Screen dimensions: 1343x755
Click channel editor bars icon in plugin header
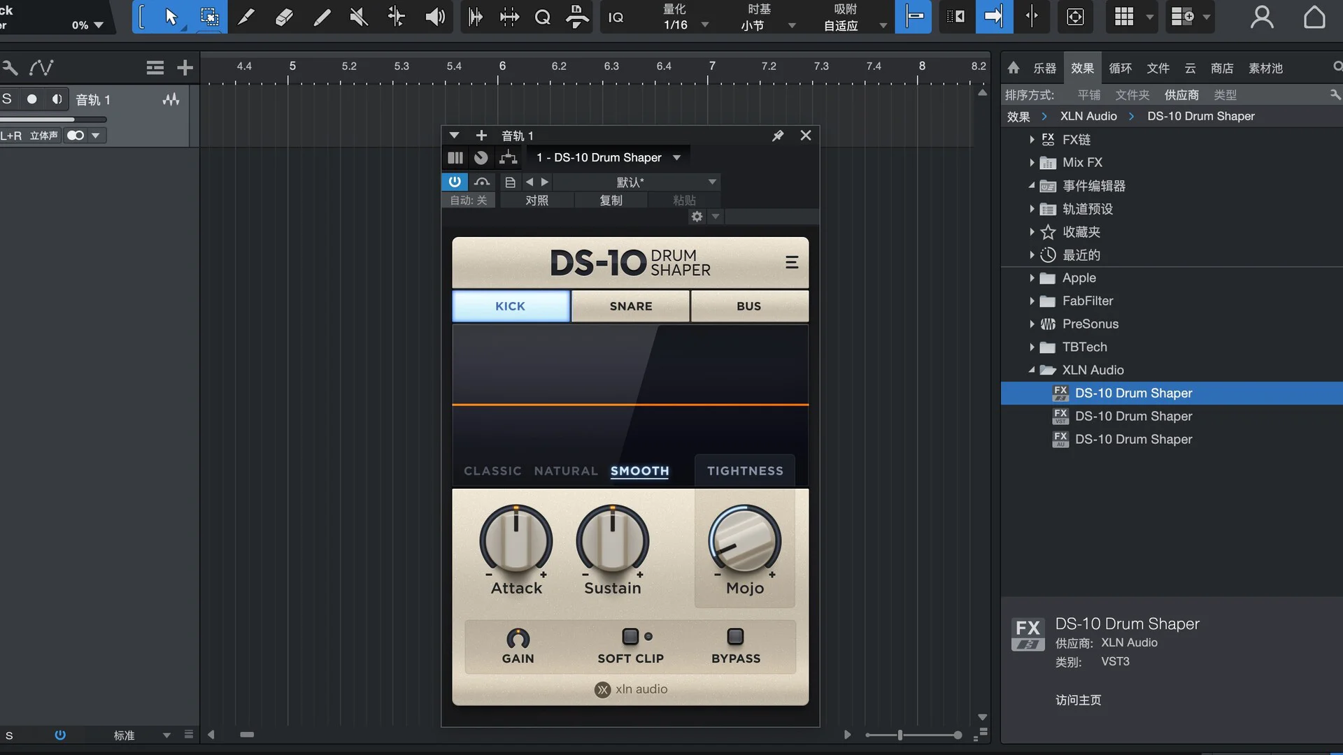click(455, 158)
